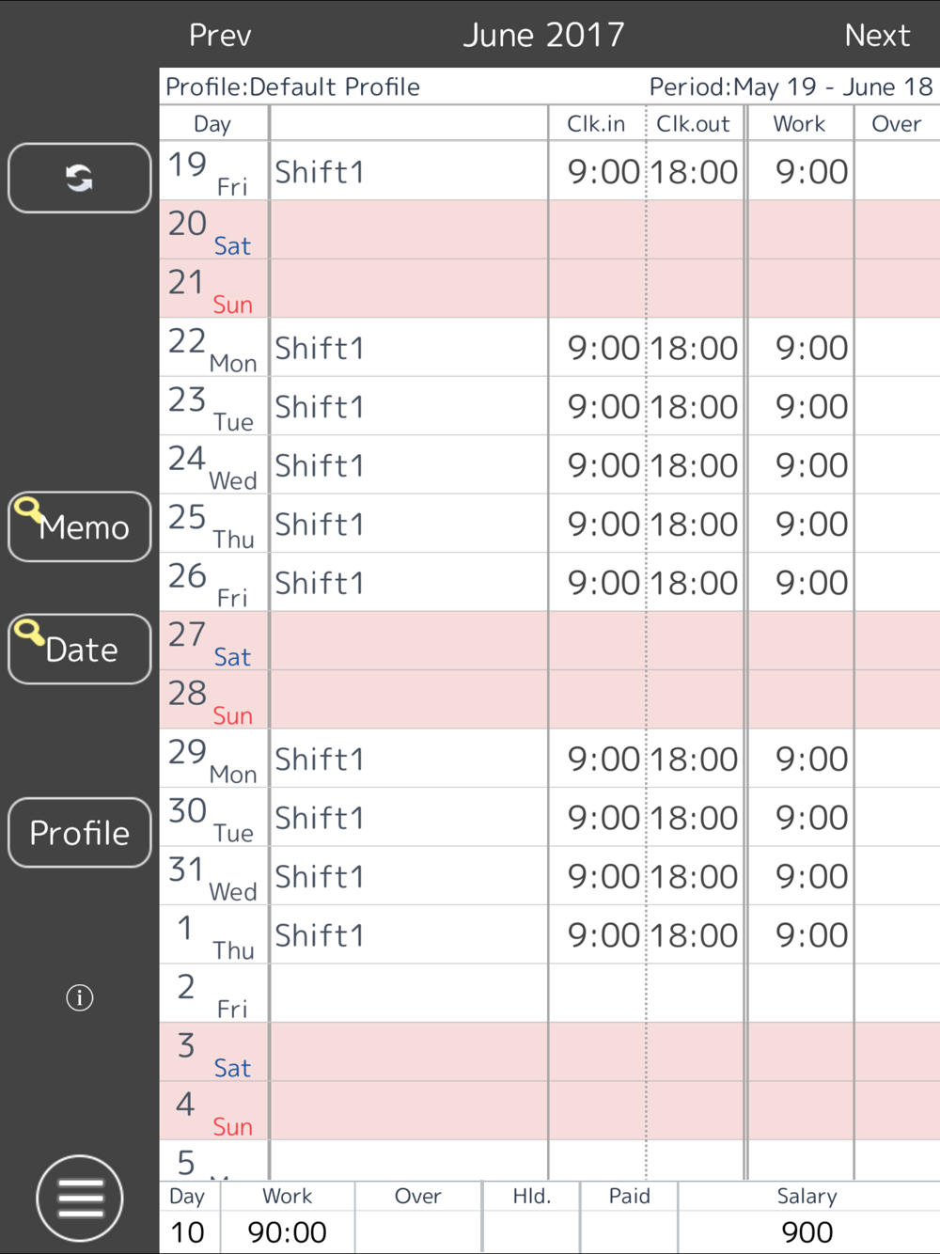
Task: Tap the Profile:Default Profile label
Action: pyautogui.click(x=292, y=86)
